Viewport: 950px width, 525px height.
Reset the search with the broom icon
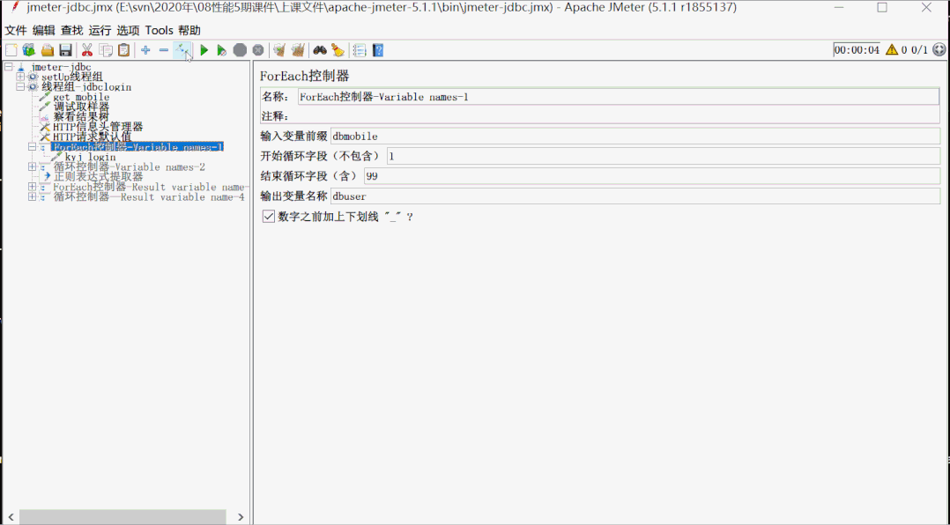pyautogui.click(x=338, y=50)
